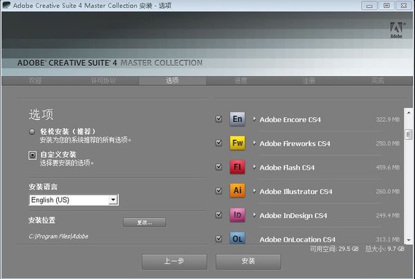Viewport: 415px width, 279px height.
Task: Expand Adobe Flash CS4 components
Action: pos(254,167)
